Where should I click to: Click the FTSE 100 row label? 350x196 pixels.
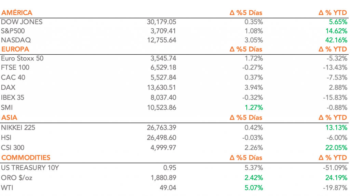pos(15,68)
